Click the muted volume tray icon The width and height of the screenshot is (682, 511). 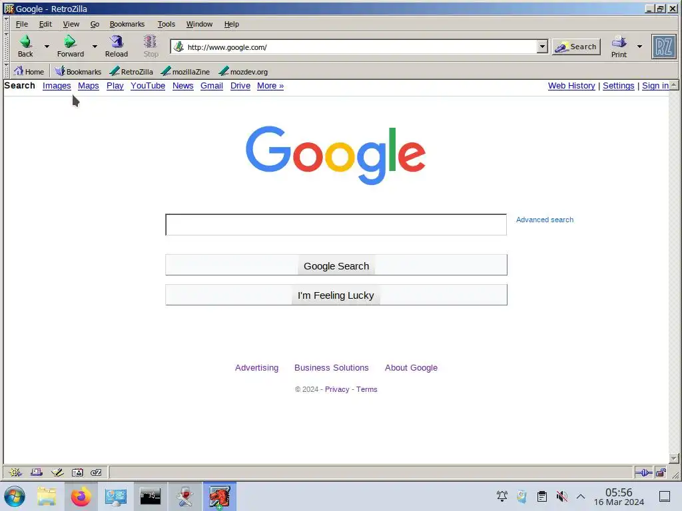point(561,496)
